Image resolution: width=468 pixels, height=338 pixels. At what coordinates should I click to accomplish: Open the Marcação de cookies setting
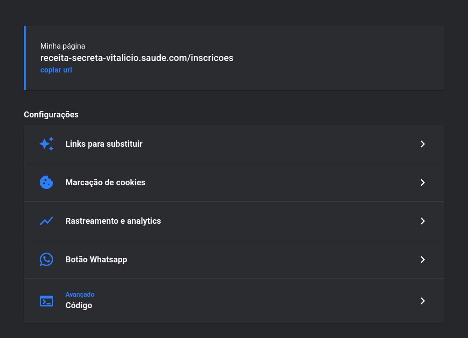105,183
